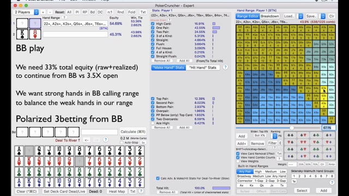Adjust the range percentage slider handle

tap(292, 128)
